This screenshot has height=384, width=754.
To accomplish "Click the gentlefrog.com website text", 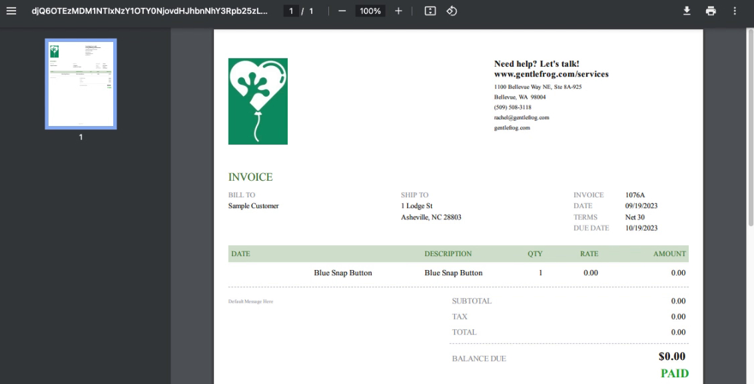I will click(512, 128).
